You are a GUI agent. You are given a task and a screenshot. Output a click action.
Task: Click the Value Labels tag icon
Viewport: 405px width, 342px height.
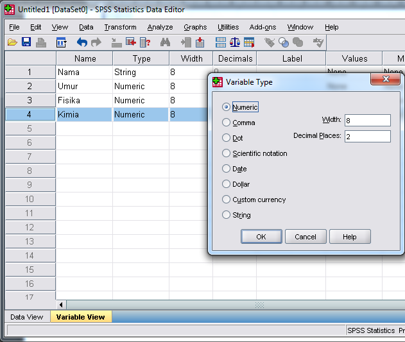[x=270, y=42]
